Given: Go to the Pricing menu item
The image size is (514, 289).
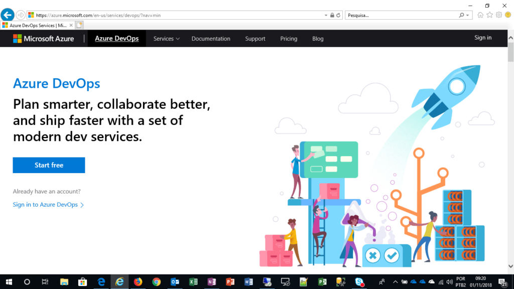Looking at the screenshot, I should click(x=289, y=39).
